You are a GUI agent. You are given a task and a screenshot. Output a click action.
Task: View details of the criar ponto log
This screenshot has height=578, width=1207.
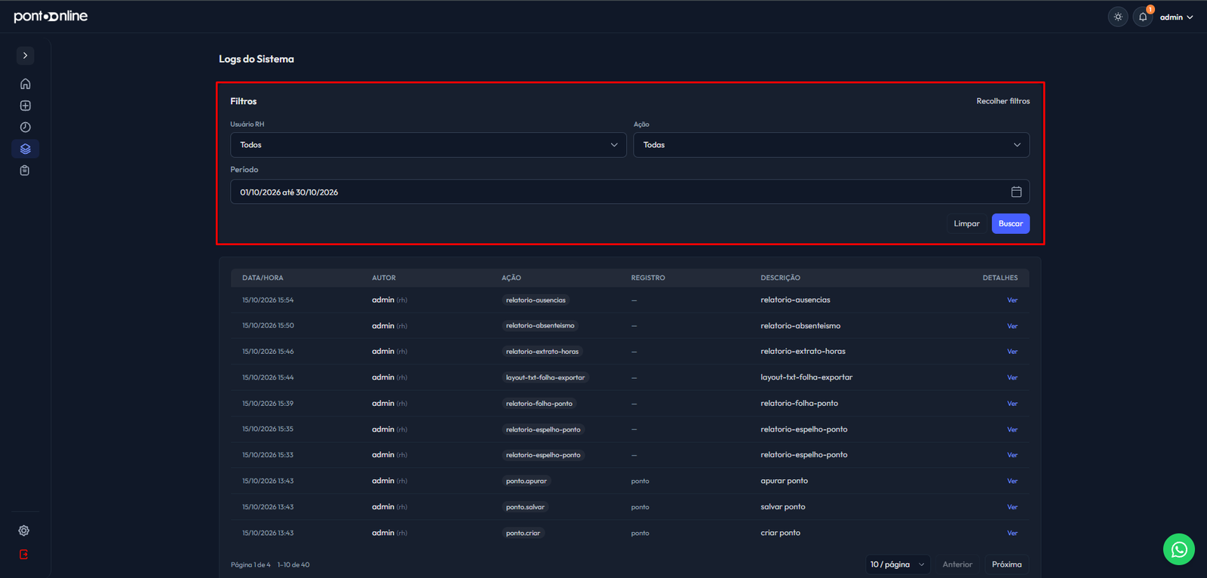click(x=1012, y=533)
